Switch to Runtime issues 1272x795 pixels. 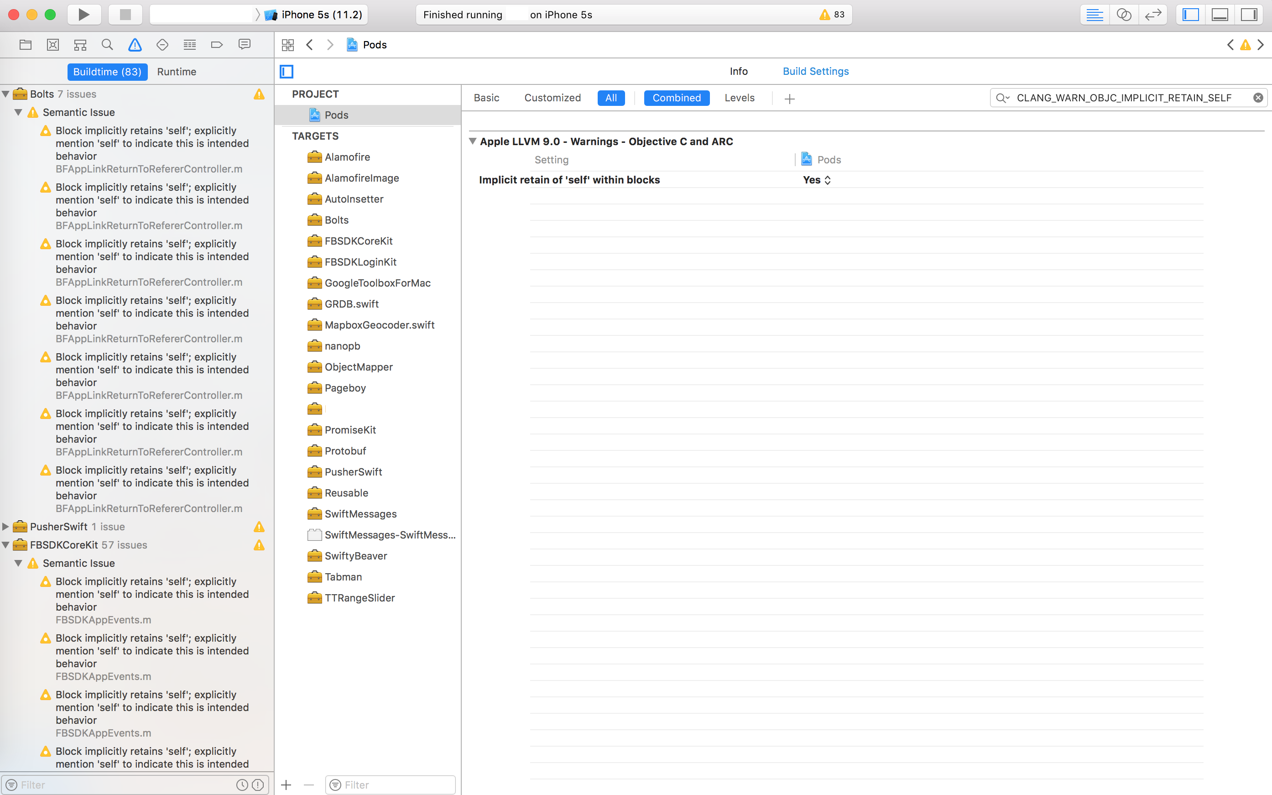(x=177, y=72)
